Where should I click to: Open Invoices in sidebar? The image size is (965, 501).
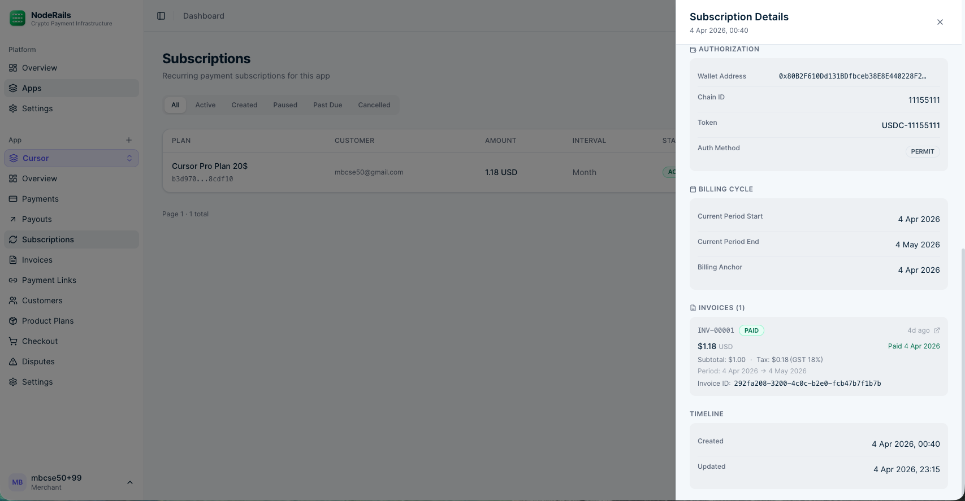(x=71, y=260)
